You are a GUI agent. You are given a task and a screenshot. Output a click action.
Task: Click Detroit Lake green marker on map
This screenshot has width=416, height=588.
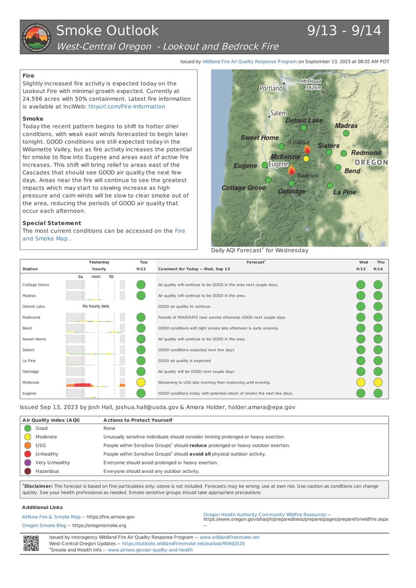[x=303, y=128]
